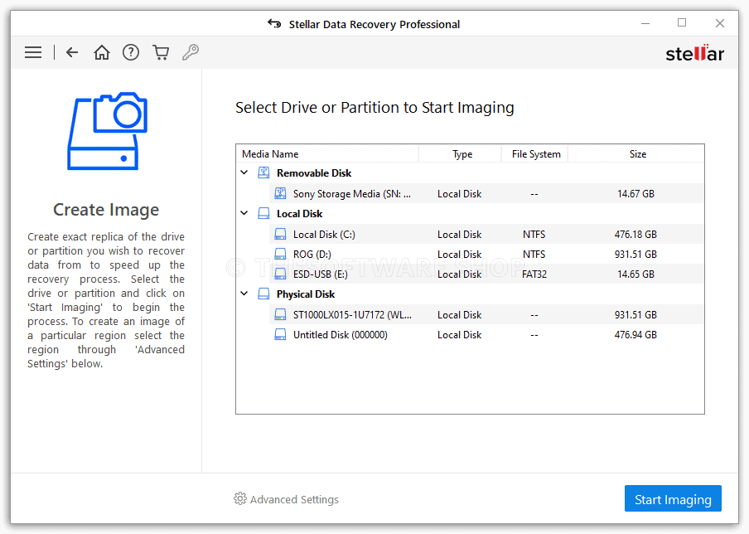Image resolution: width=749 pixels, height=534 pixels.
Task: Select ROG (D:) partition
Action: point(486,255)
